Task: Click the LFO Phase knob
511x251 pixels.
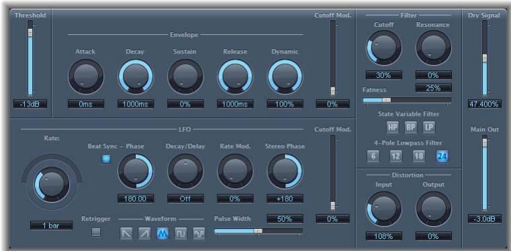Action: click(136, 171)
